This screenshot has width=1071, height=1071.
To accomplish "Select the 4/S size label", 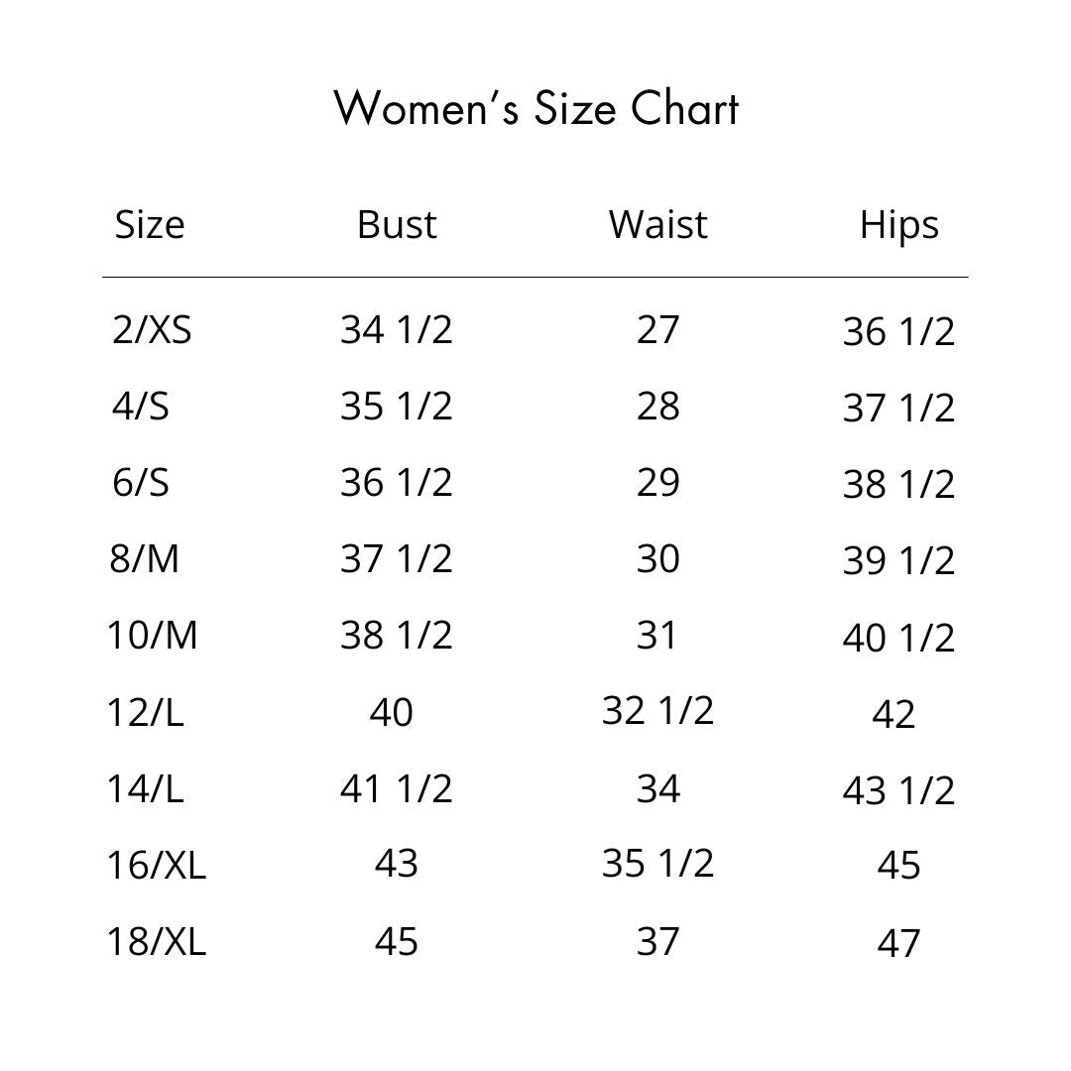I will coord(140,406).
